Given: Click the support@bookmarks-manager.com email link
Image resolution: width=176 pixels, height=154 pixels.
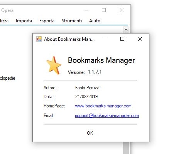Looking at the screenshot, I should 107,115.
